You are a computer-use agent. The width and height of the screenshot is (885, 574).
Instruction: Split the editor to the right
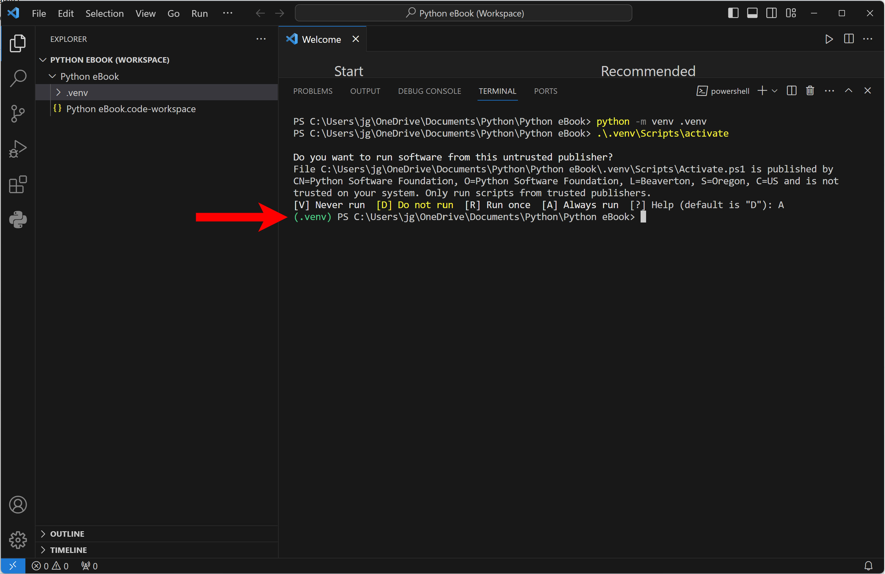(x=849, y=39)
